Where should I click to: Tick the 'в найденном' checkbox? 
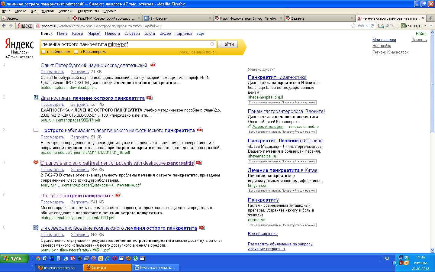click(43, 52)
